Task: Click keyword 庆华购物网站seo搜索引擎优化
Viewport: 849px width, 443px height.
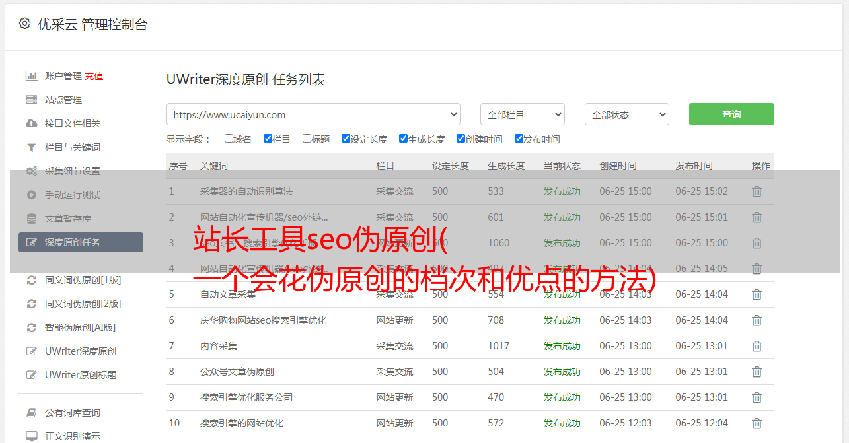Action: point(264,320)
